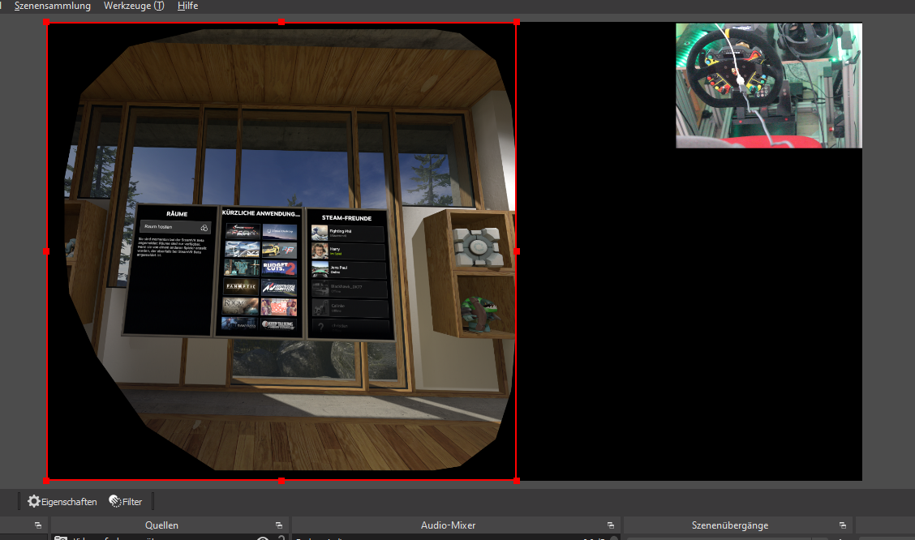Pop out the Szenenübergänge panel

point(841,525)
